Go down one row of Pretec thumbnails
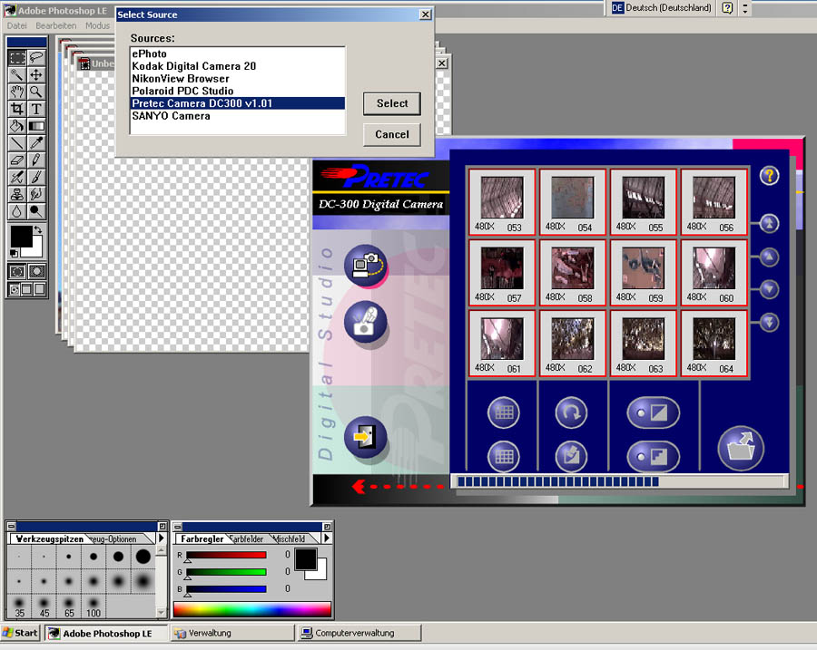Image resolution: width=817 pixels, height=650 pixels. 769,289
